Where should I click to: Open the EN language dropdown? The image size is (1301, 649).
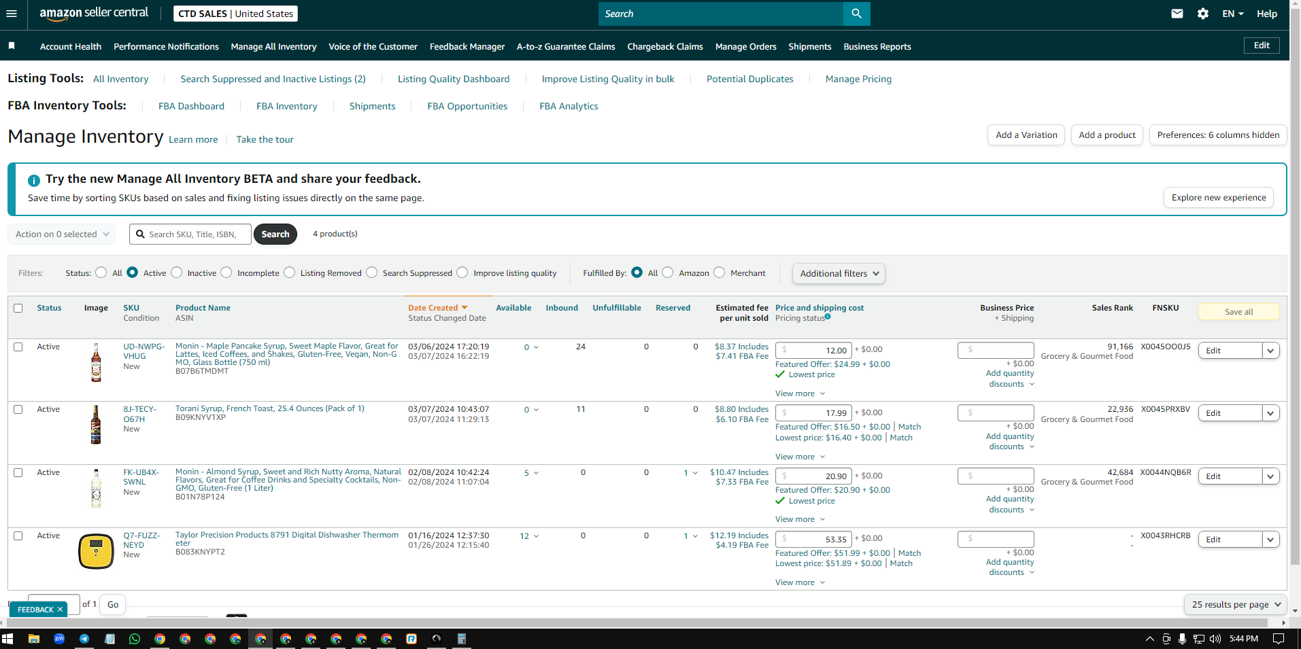point(1233,14)
